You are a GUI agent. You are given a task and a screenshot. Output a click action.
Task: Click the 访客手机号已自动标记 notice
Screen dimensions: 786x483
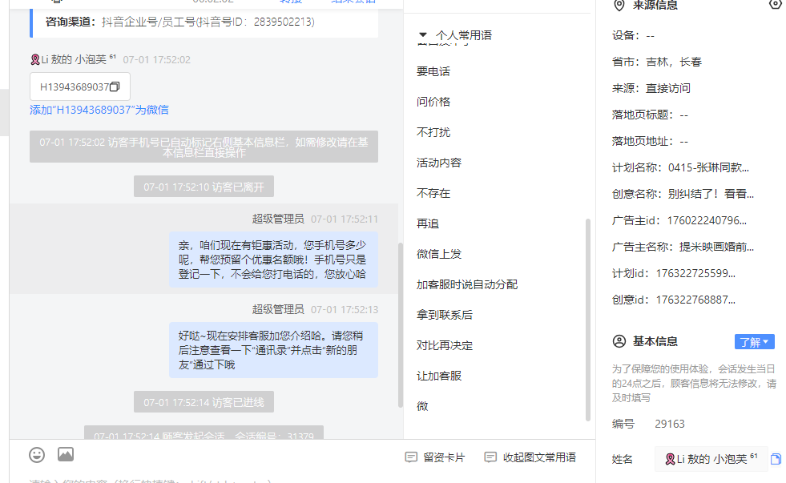(x=204, y=147)
